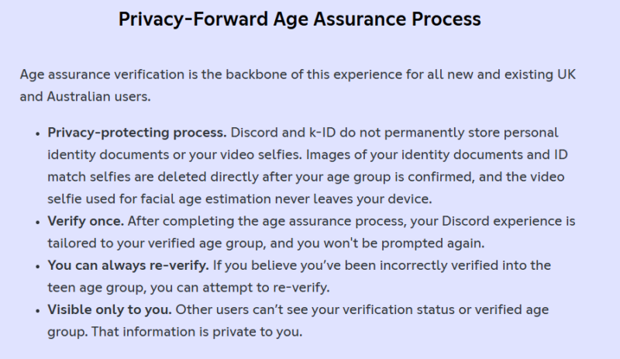
Task: Click 'UK' in the intro paragraph
Action: click(x=567, y=74)
